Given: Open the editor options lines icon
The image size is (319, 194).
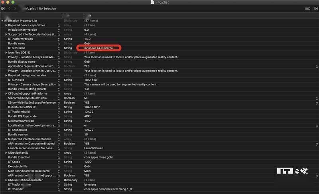Looking at the screenshot, I should click(x=307, y=8).
